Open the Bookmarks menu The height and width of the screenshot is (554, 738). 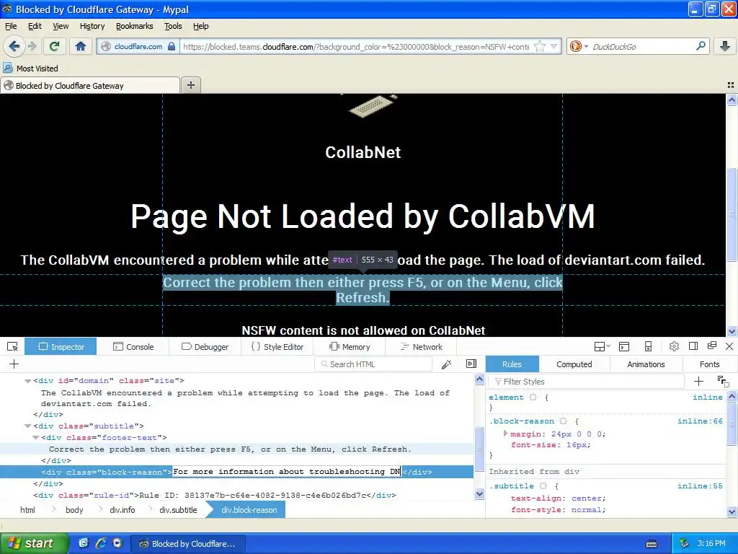pyautogui.click(x=135, y=26)
